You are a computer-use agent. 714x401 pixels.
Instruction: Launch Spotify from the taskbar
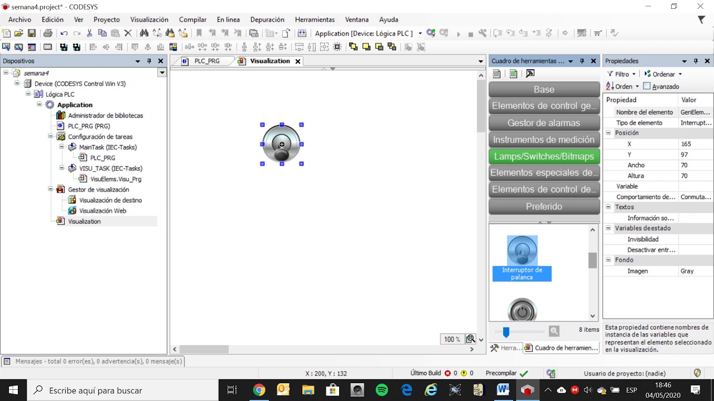[x=382, y=390]
